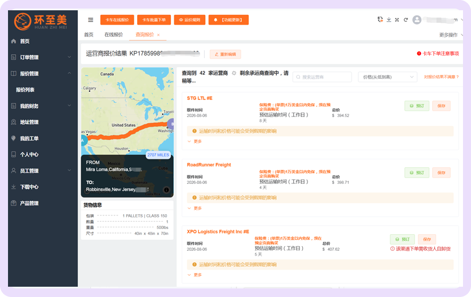Click the 对报价结果不满意? link

[x=441, y=77]
